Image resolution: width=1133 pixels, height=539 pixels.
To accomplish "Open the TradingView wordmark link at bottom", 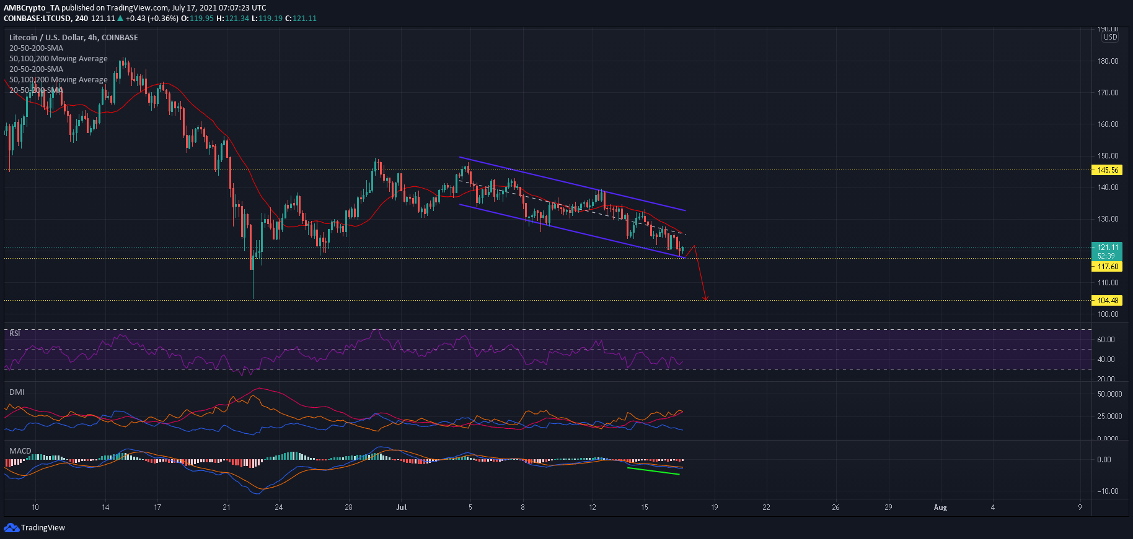I will (x=43, y=528).
